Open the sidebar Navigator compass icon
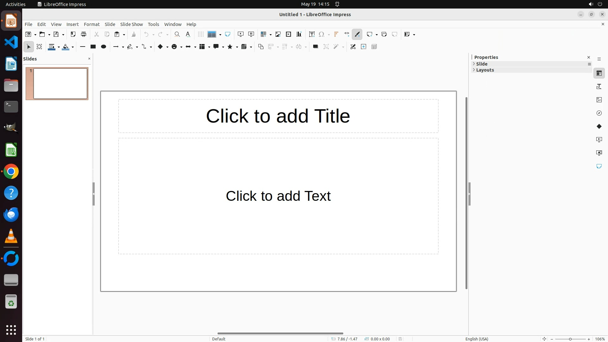 coord(599,113)
